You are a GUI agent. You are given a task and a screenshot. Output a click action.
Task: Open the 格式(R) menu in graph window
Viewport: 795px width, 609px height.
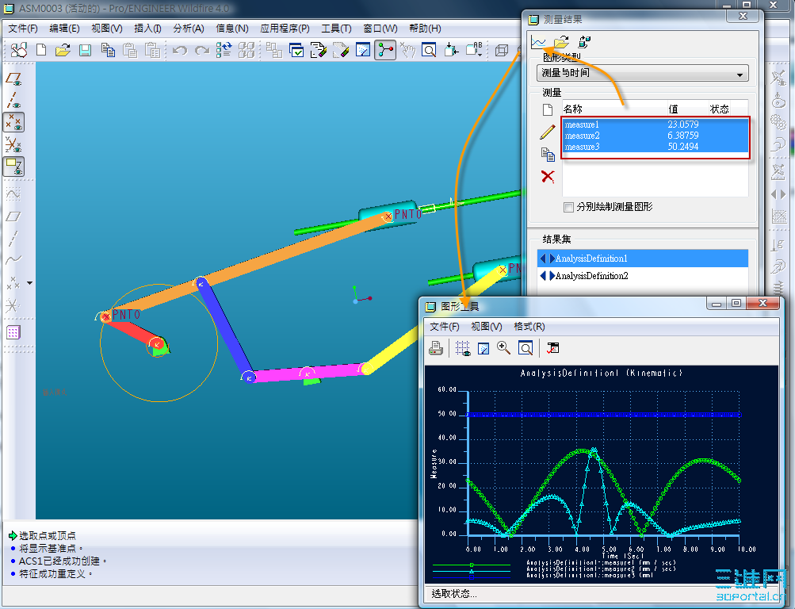click(529, 327)
